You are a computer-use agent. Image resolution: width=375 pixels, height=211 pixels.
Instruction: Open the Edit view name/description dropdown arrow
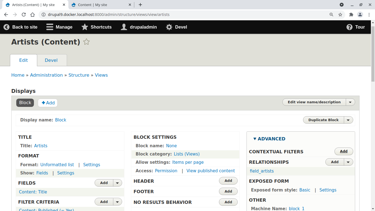pos(350,102)
